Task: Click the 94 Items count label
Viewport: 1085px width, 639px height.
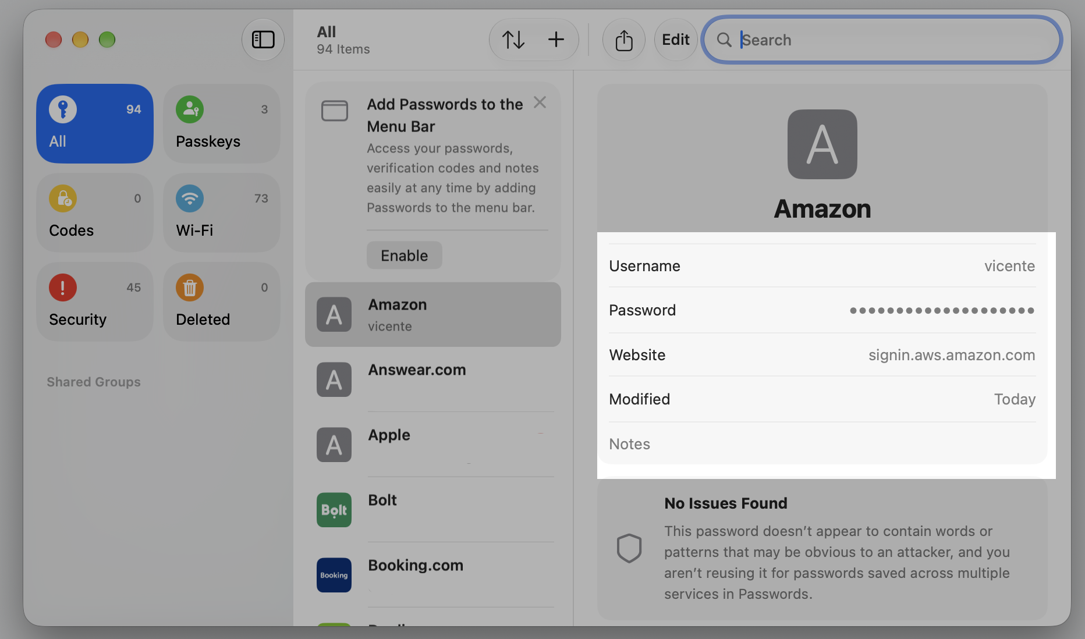Action: pos(343,49)
